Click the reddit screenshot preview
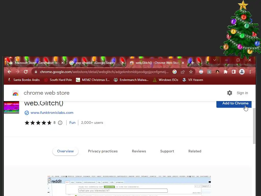This screenshot has width=261, height=196. pos(129,186)
